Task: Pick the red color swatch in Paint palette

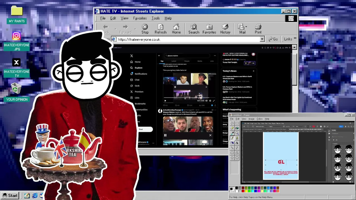Action: 243,191
